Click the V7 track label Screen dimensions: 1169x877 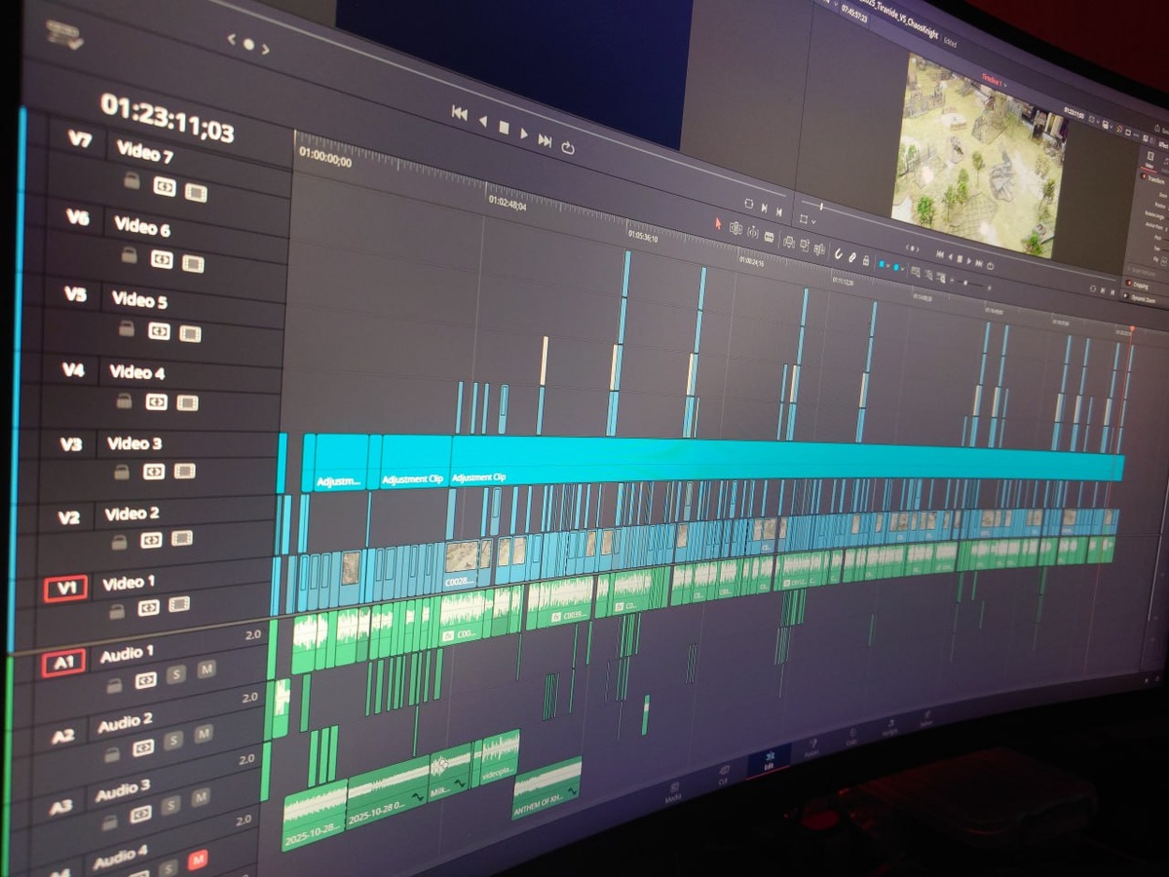tap(79, 139)
